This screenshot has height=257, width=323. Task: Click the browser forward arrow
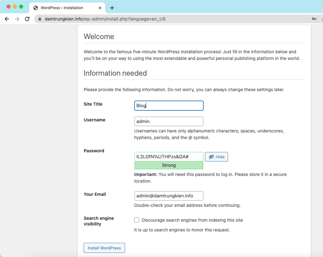(x=17, y=19)
